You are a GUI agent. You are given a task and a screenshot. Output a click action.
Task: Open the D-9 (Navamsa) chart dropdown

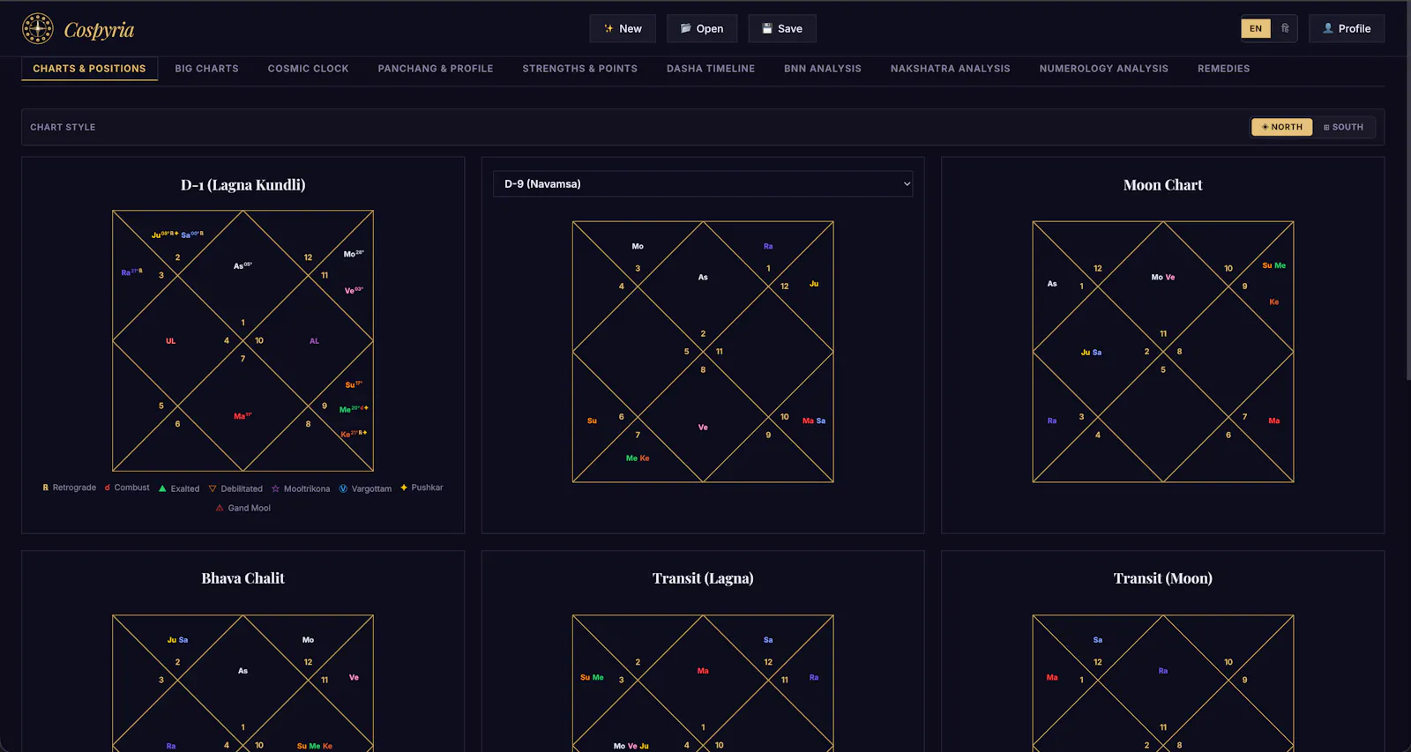coord(703,183)
